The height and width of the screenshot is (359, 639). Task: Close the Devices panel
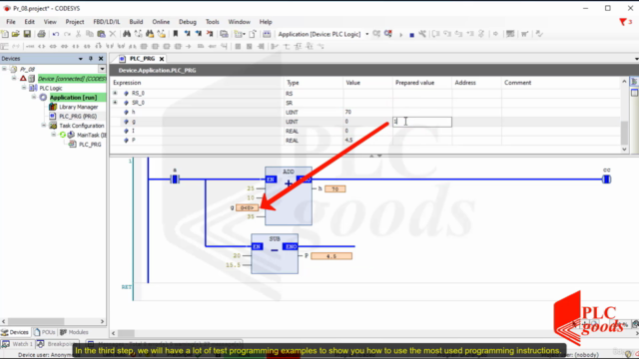click(101, 59)
